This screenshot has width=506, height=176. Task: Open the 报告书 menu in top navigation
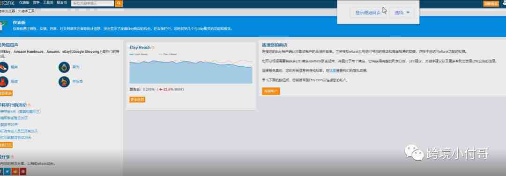tap(62, 3)
